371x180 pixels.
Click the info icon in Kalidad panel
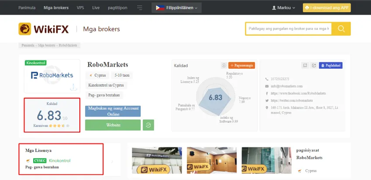(224, 66)
